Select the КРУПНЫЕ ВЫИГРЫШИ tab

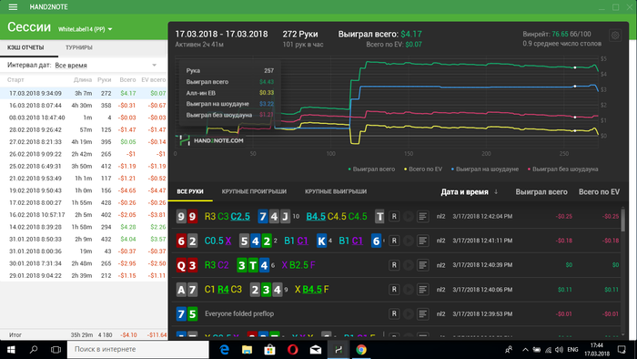tap(336, 191)
